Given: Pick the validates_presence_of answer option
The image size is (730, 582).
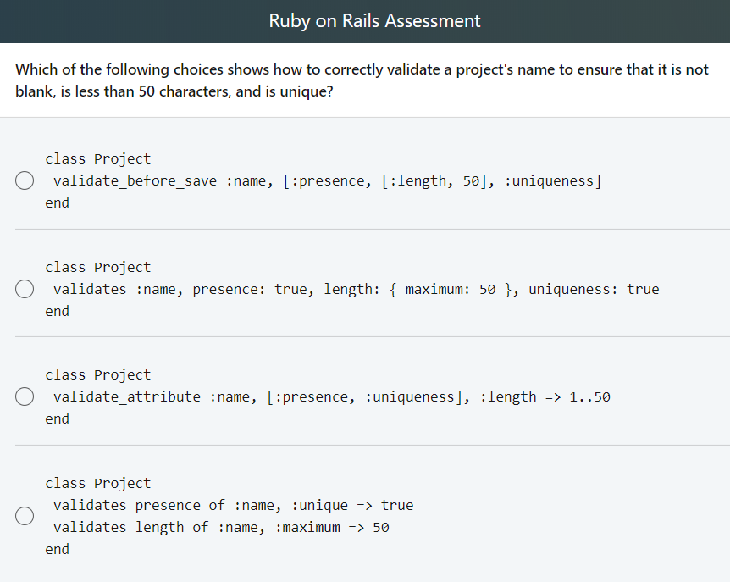Looking at the screenshot, I should pyautogui.click(x=25, y=515).
